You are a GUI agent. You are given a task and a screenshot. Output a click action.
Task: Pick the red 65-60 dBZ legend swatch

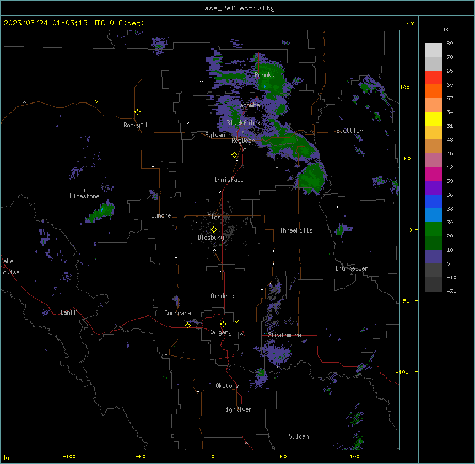pyautogui.click(x=433, y=78)
